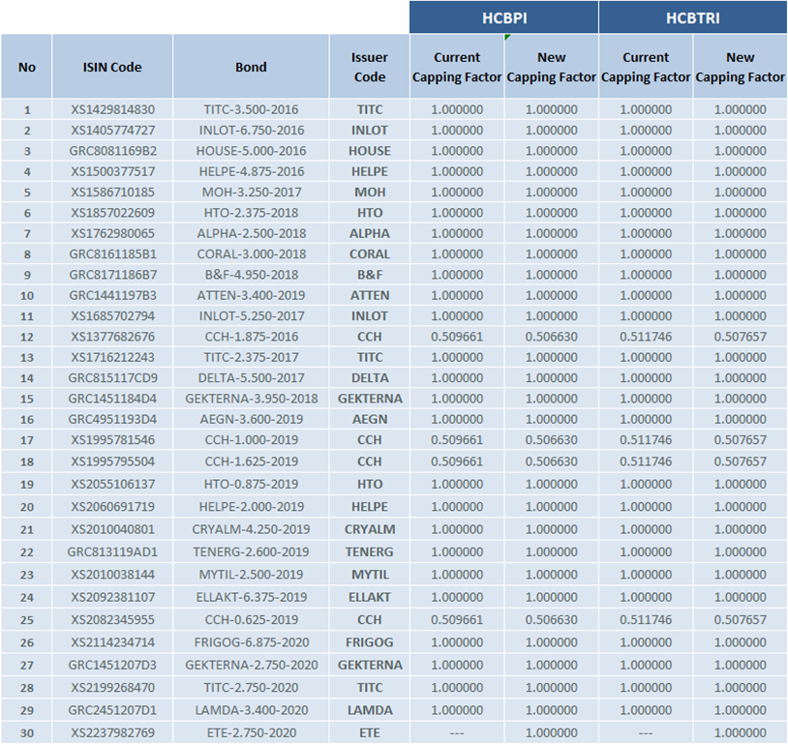Select ISIN cell XS1429814830
The width and height of the screenshot is (788, 744).
(x=112, y=109)
